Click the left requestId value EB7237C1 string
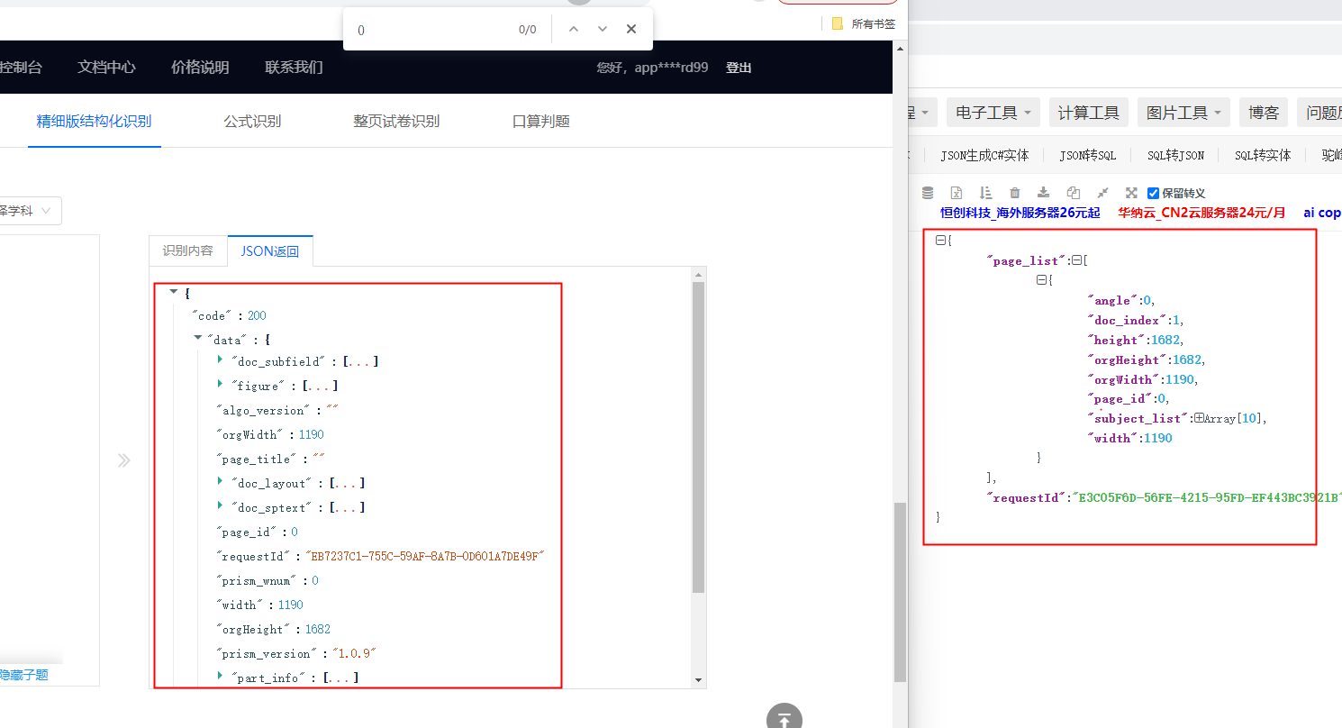This screenshot has height=728, width=1342. (x=426, y=556)
